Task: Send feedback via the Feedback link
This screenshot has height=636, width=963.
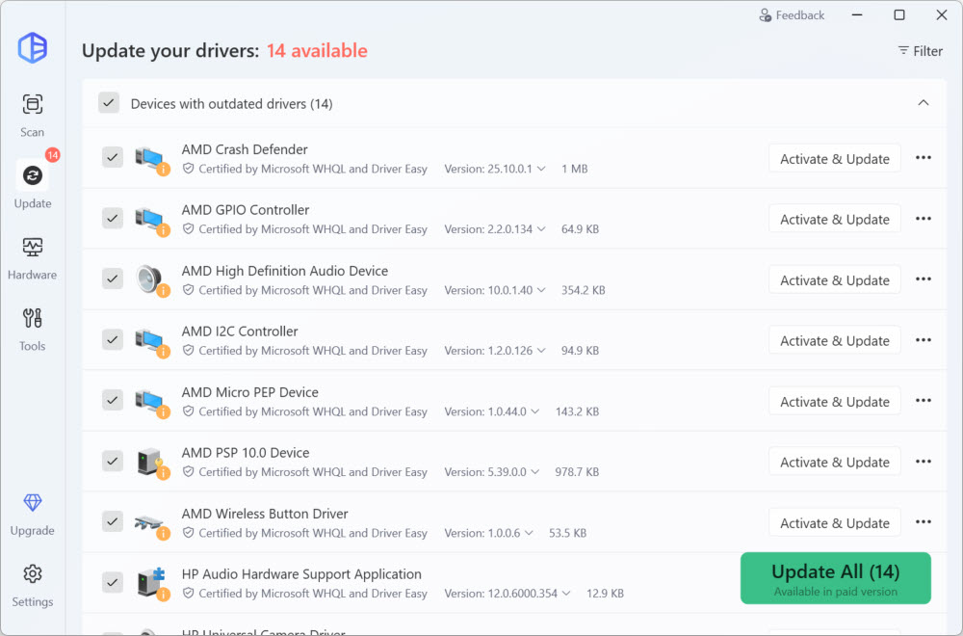Action: point(791,15)
